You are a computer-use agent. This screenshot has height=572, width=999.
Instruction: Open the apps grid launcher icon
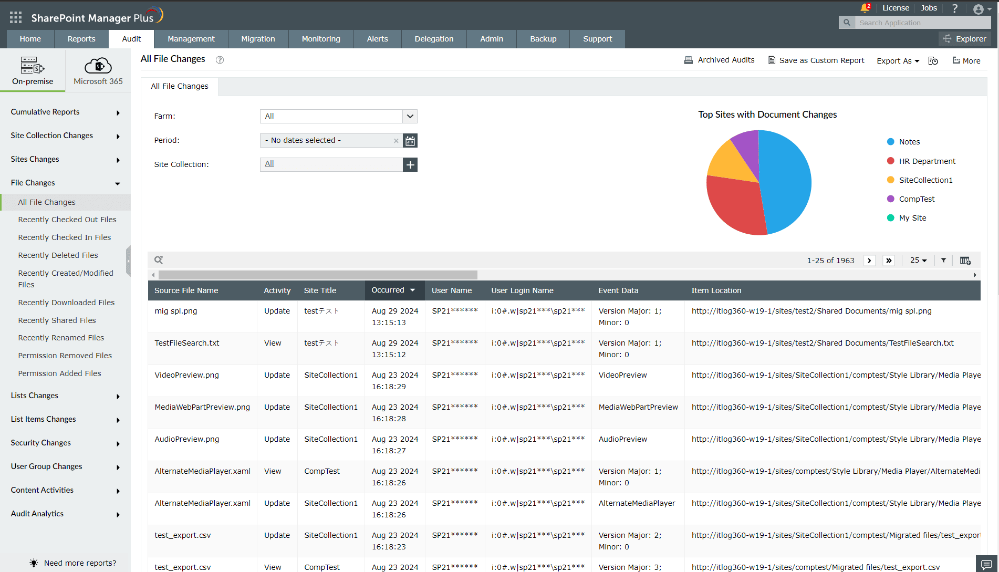coord(16,17)
